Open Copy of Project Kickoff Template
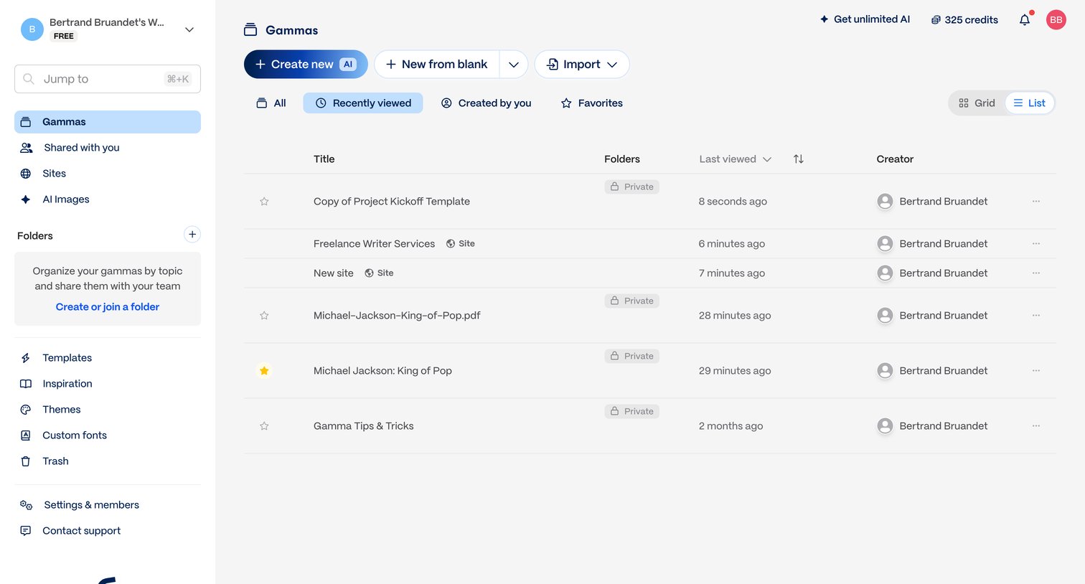1085x584 pixels. click(x=392, y=202)
